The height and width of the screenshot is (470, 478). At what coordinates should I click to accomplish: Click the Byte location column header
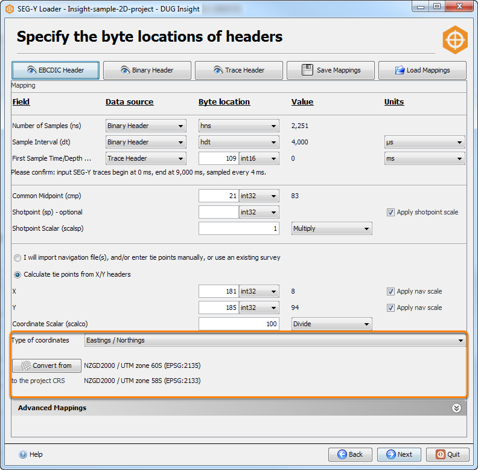click(x=225, y=102)
